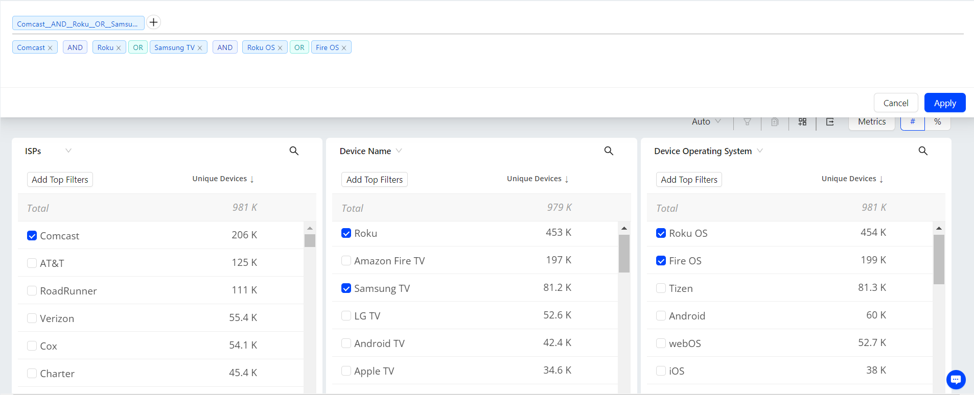Open the chat support bubble
Screen dimensions: 974x395
956,379
